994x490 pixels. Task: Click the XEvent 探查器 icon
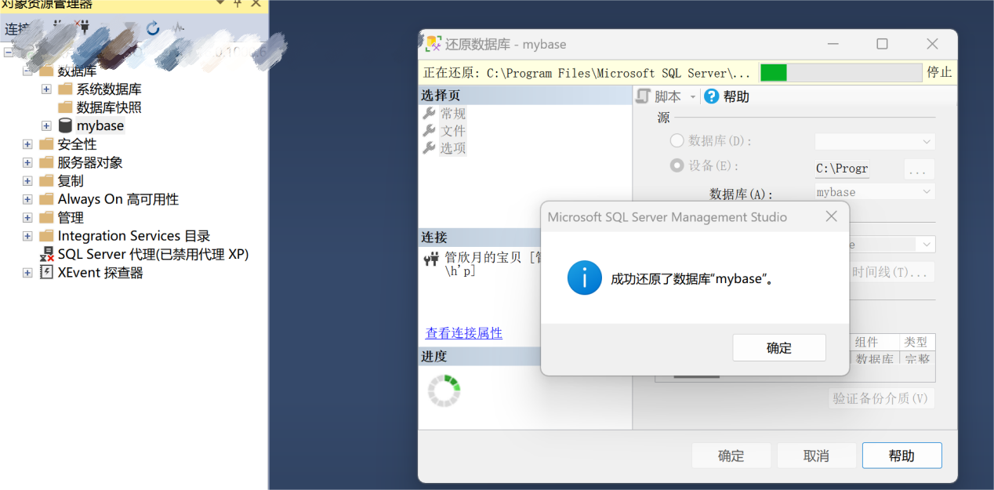tap(47, 272)
